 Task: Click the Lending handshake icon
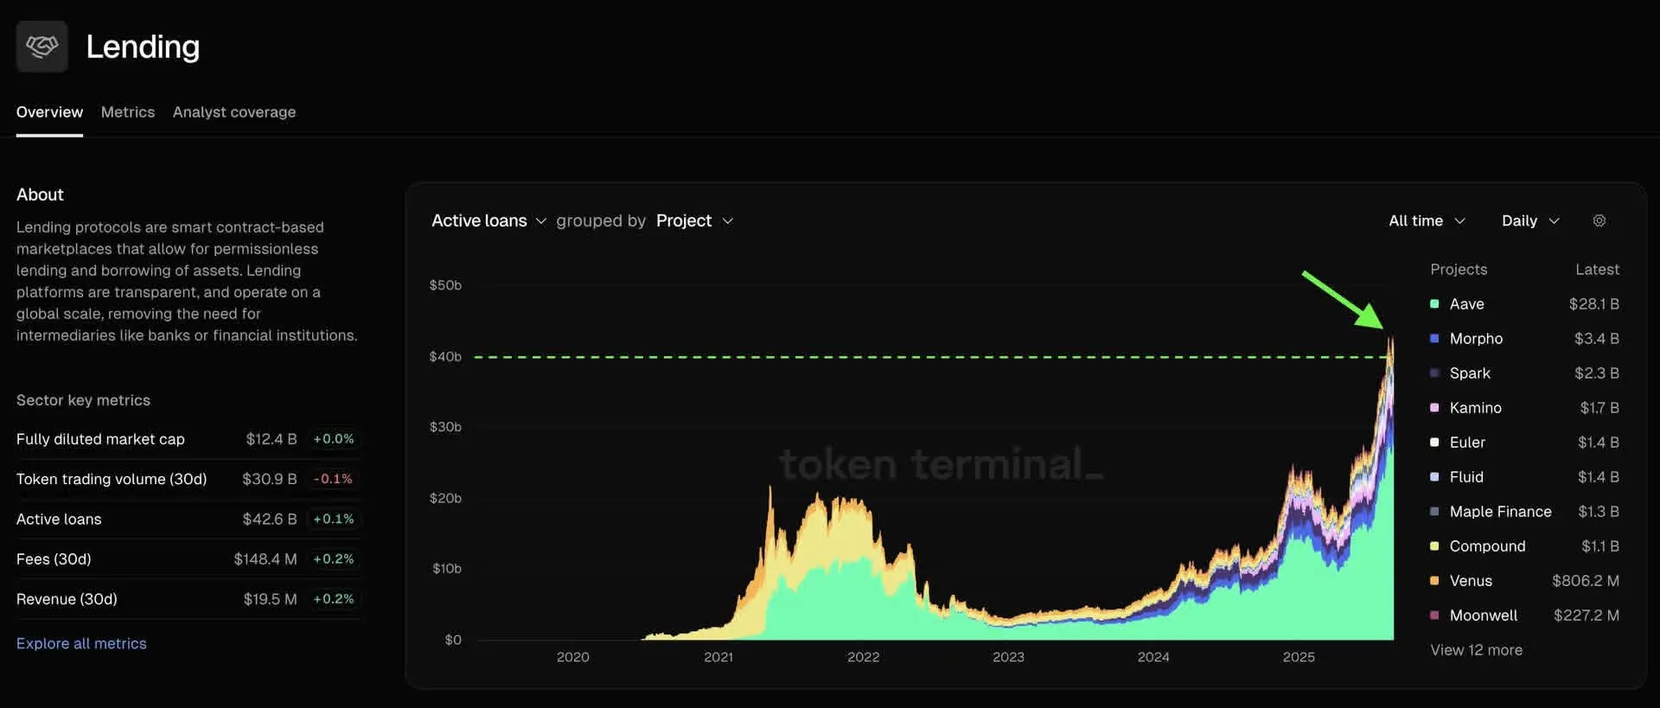pyautogui.click(x=41, y=46)
